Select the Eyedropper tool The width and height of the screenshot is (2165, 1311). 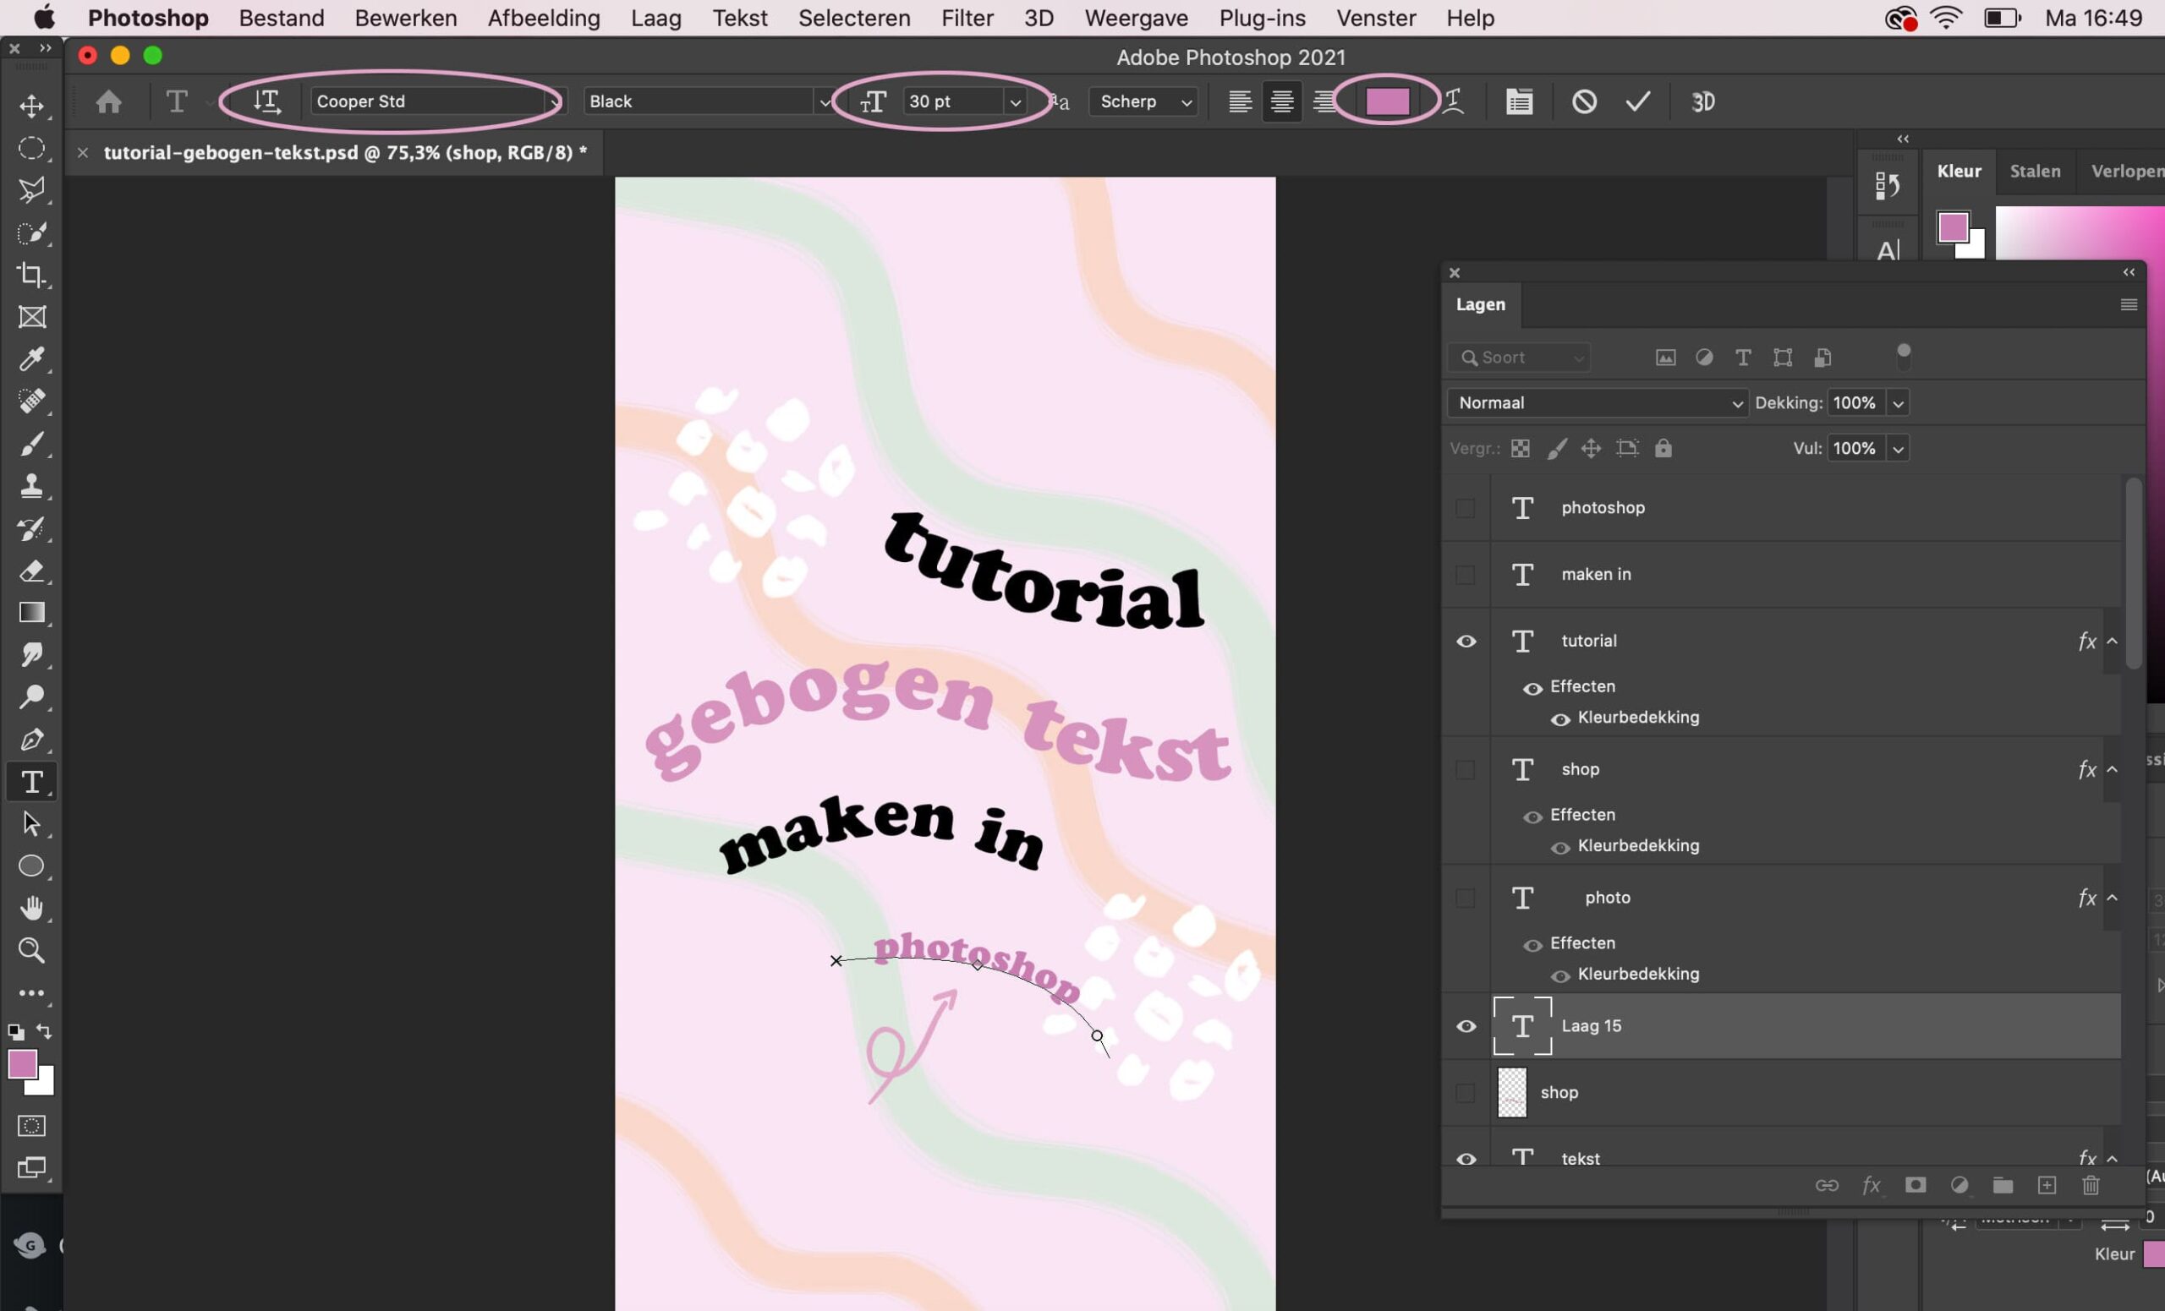[x=32, y=359]
